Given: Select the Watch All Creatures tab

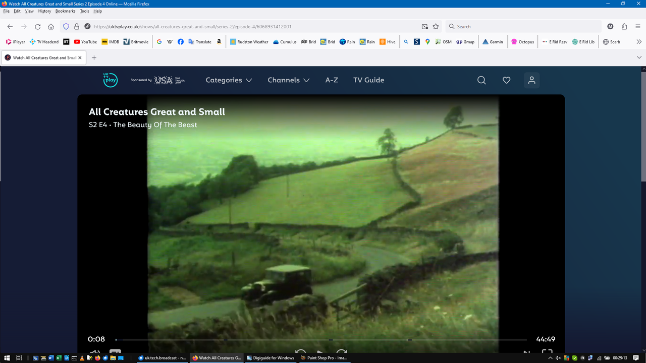Looking at the screenshot, I should coord(43,57).
